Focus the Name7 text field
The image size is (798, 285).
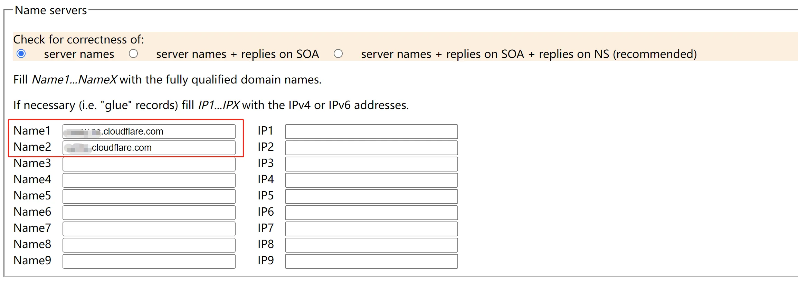click(x=149, y=229)
